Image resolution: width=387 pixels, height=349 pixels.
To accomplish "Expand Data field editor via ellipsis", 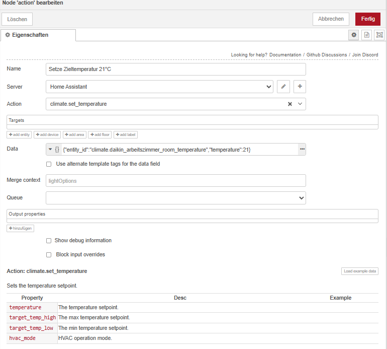I will [302, 150].
